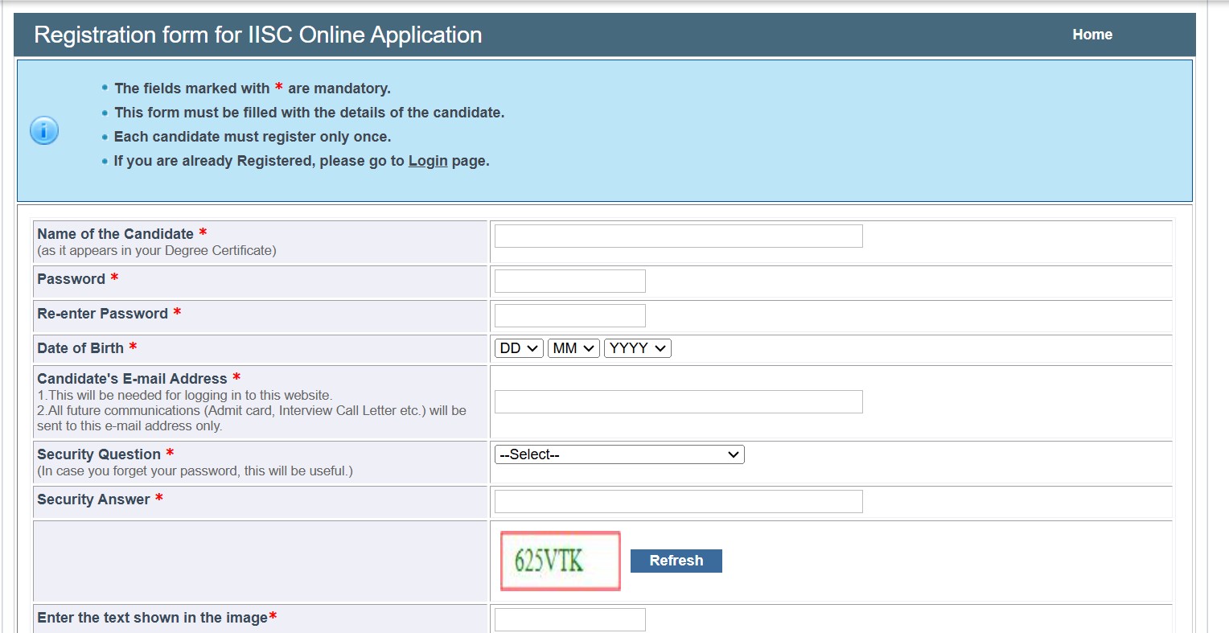Open the Home menu item
The image size is (1229, 633).
point(1091,35)
